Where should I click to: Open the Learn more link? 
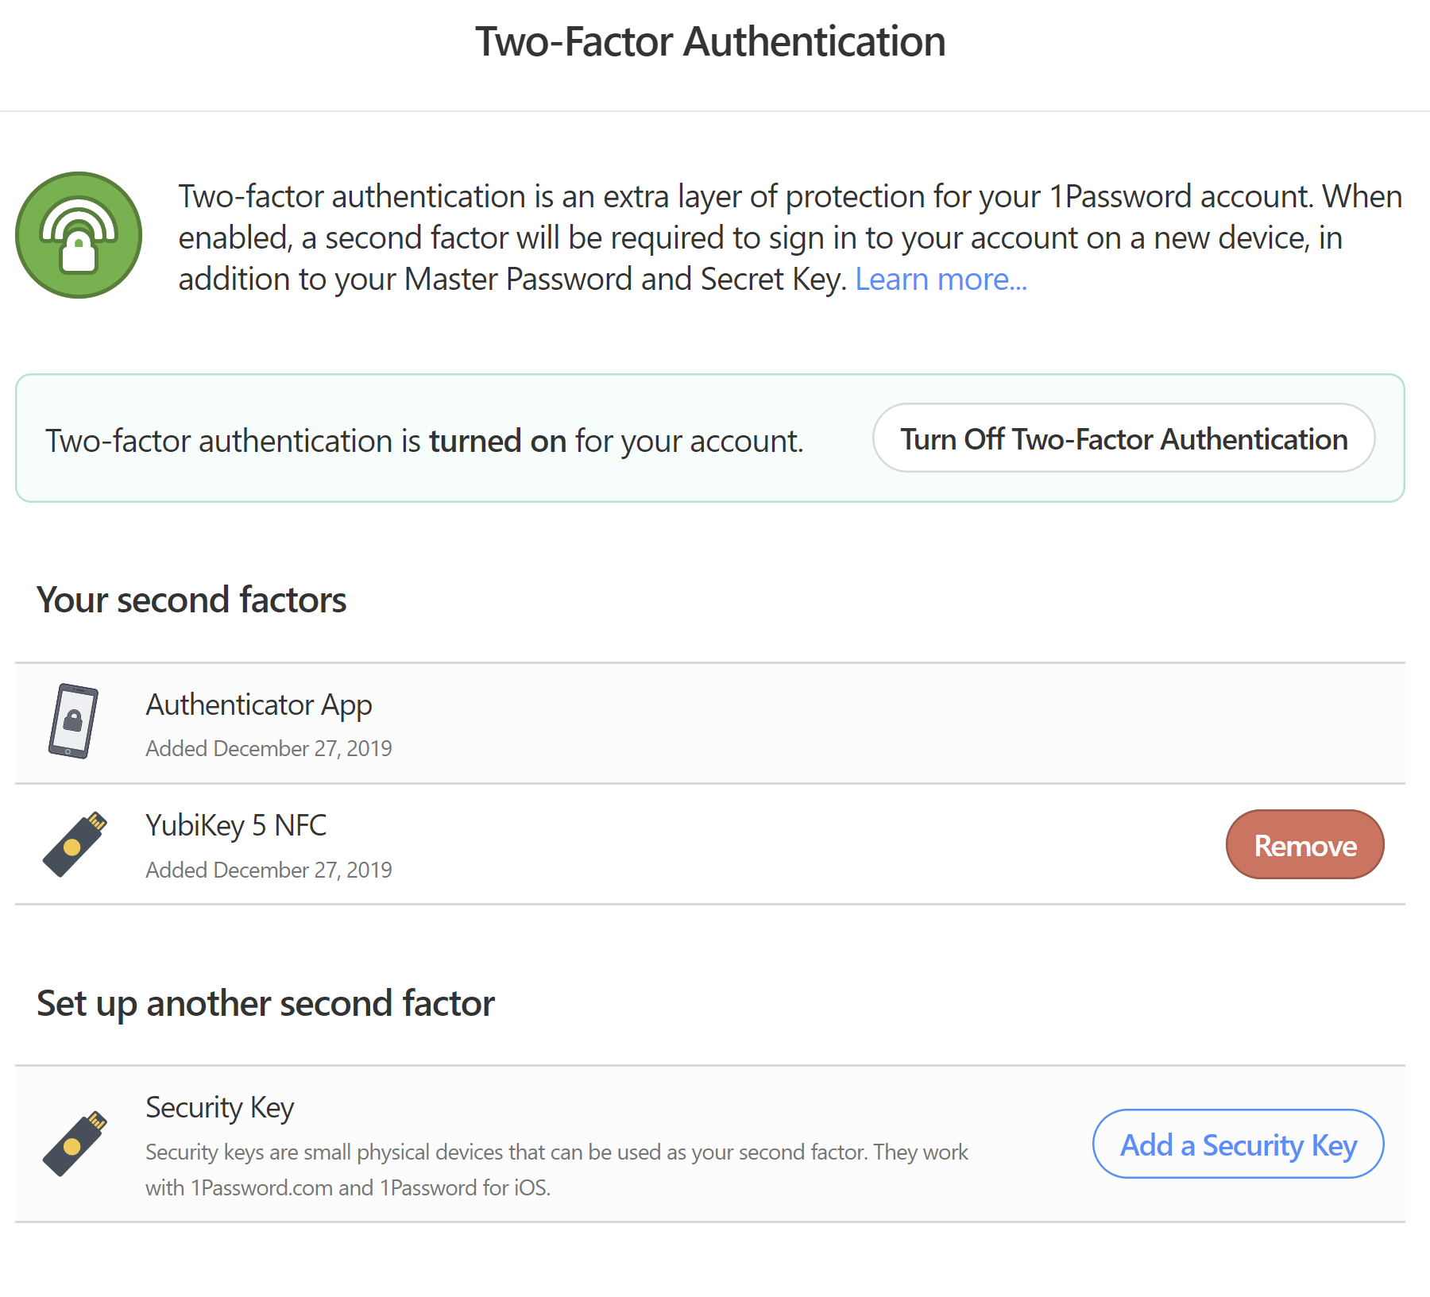[x=941, y=280]
